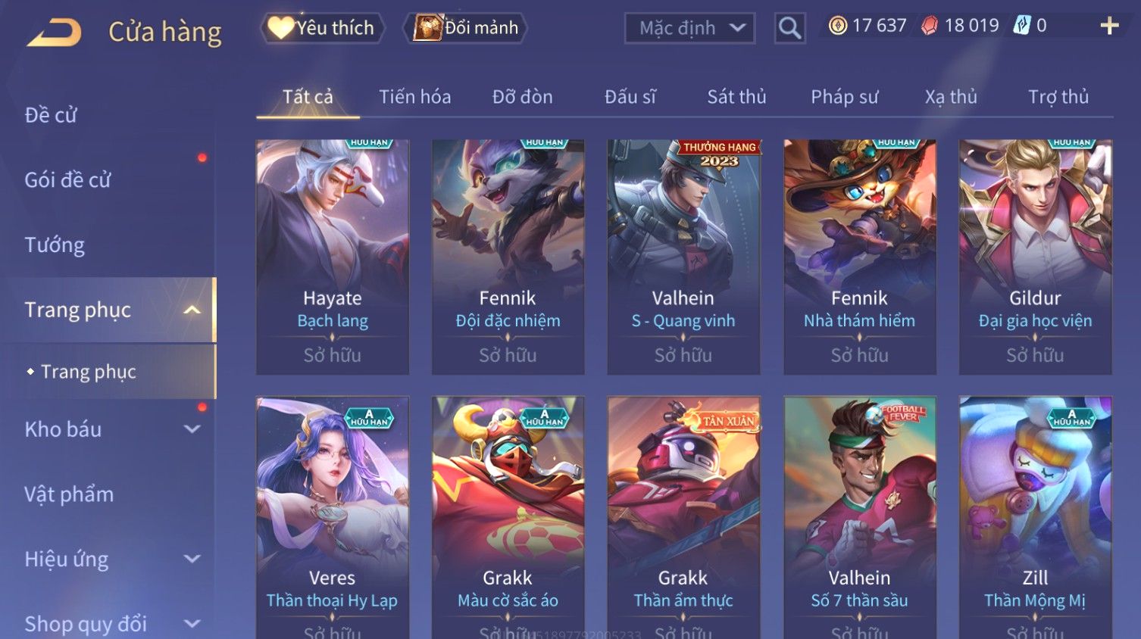
Task: Select Valhein S - Quang vinh skin card
Action: 683,257
